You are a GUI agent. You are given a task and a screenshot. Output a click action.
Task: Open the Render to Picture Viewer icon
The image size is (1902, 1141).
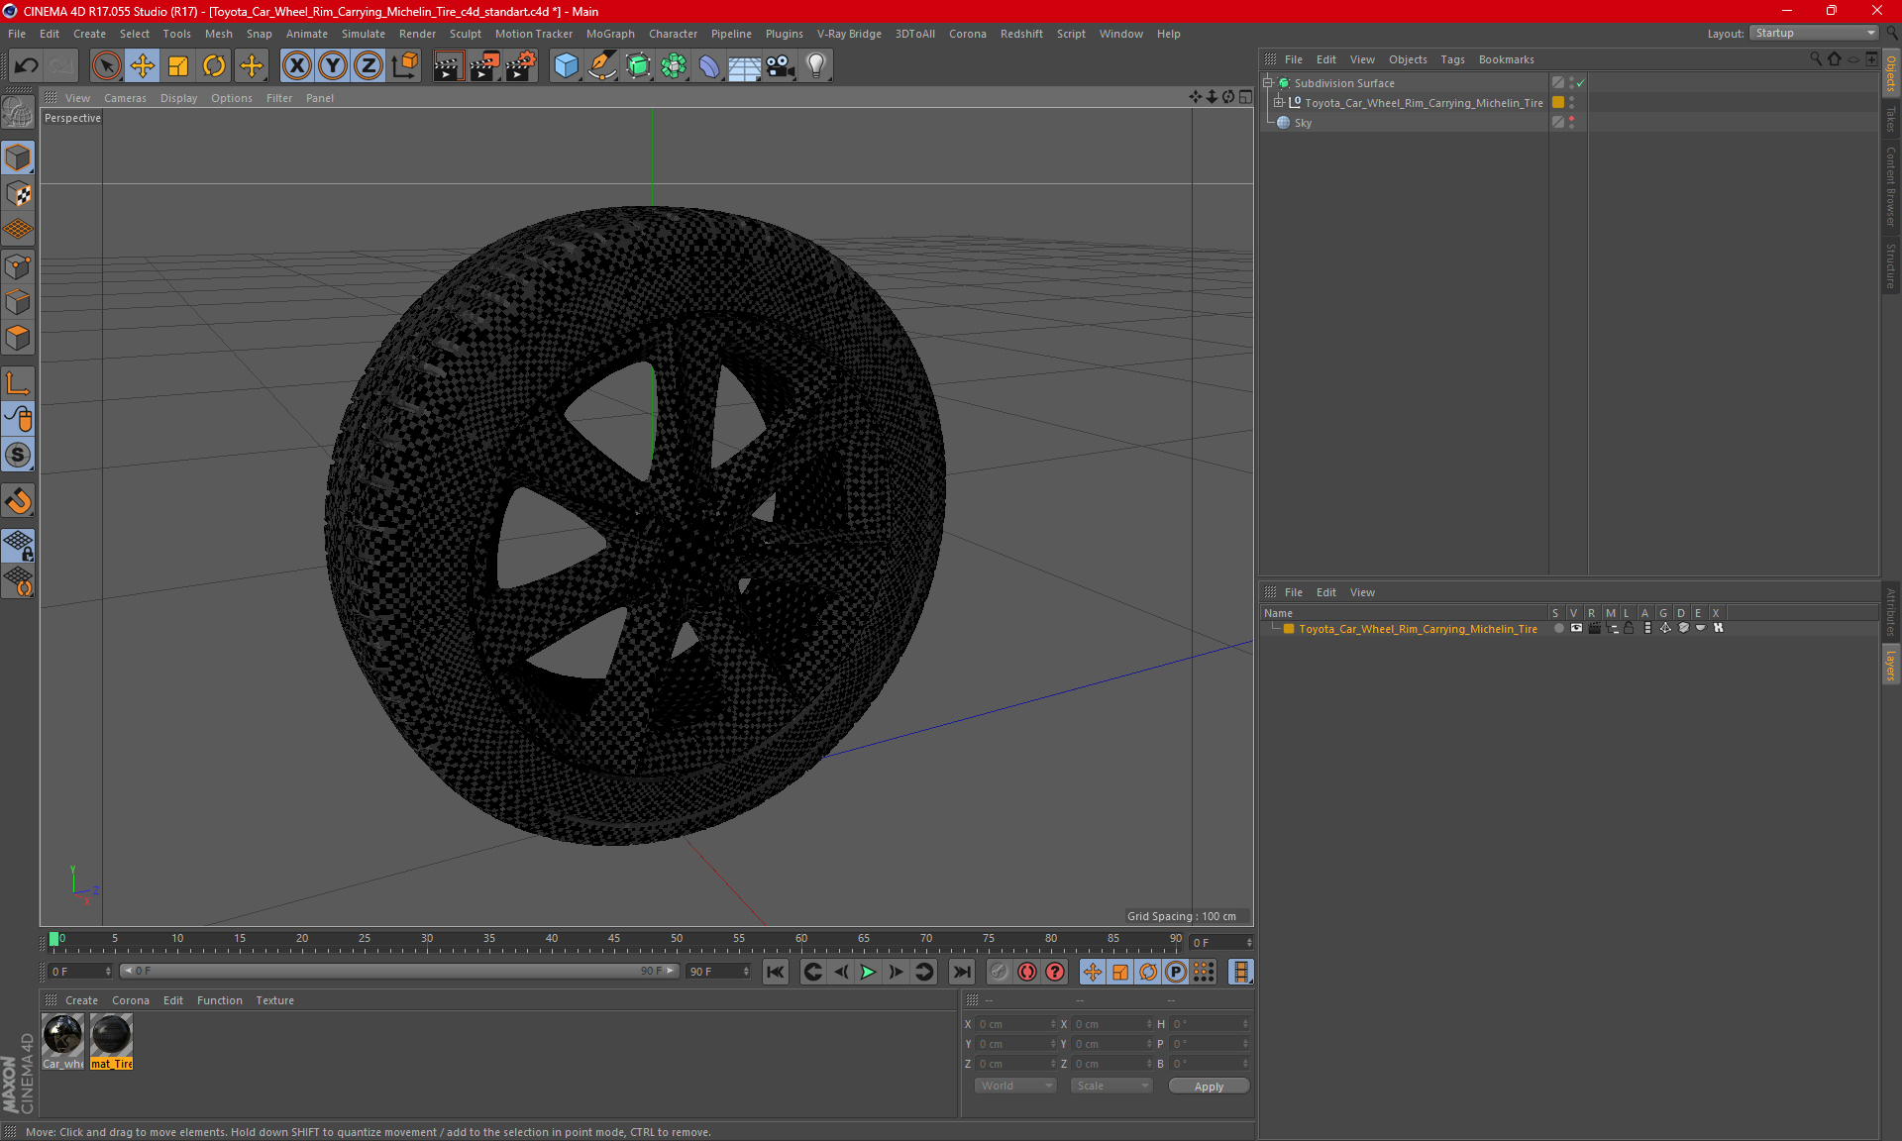coord(484,66)
